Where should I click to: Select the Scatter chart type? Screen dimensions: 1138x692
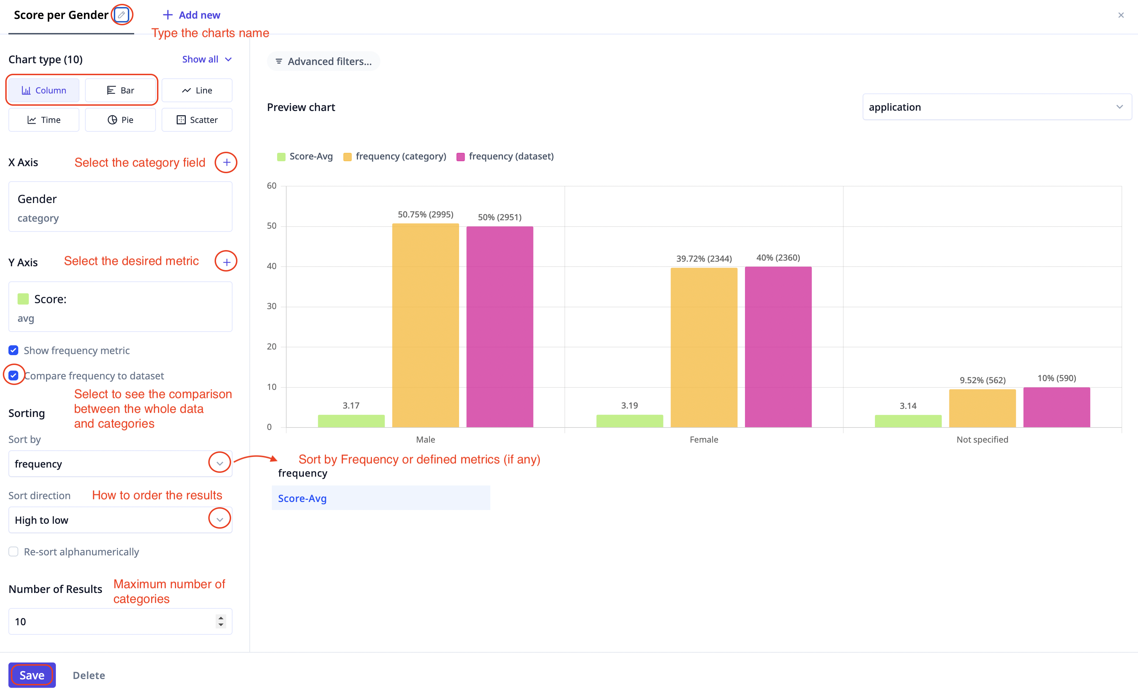[x=197, y=120]
